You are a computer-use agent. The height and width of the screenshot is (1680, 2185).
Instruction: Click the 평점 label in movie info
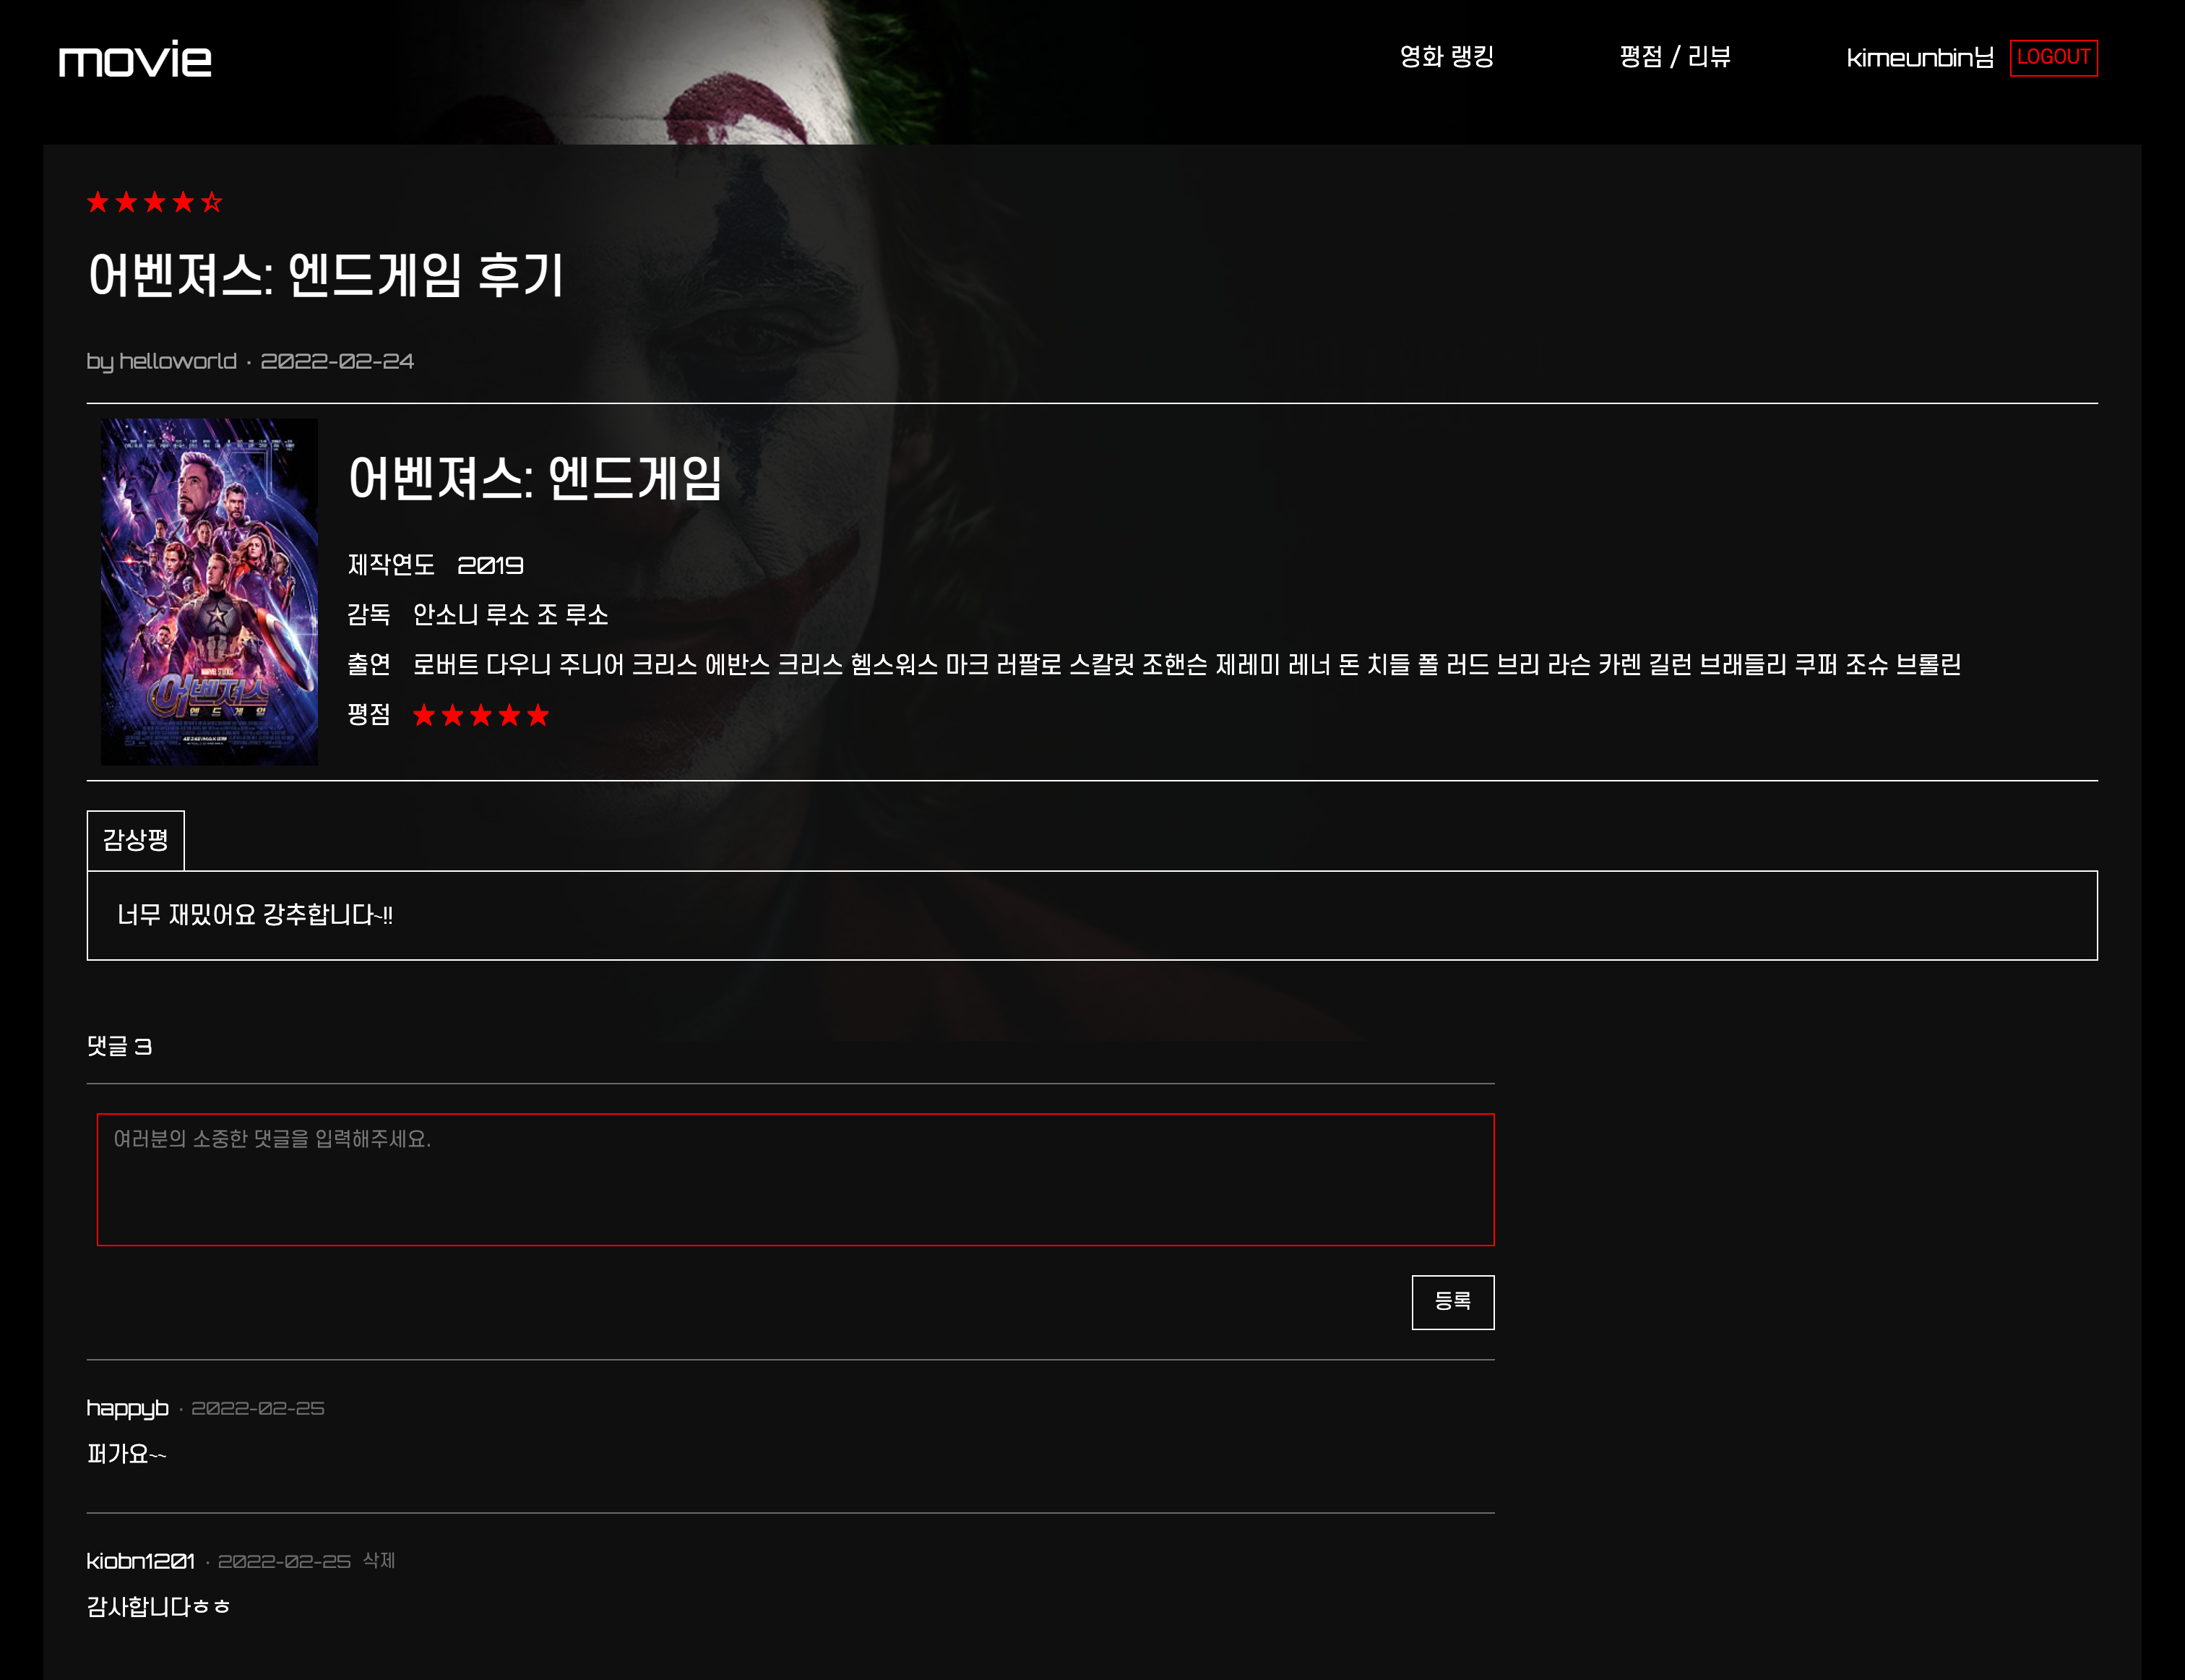pos(369,715)
